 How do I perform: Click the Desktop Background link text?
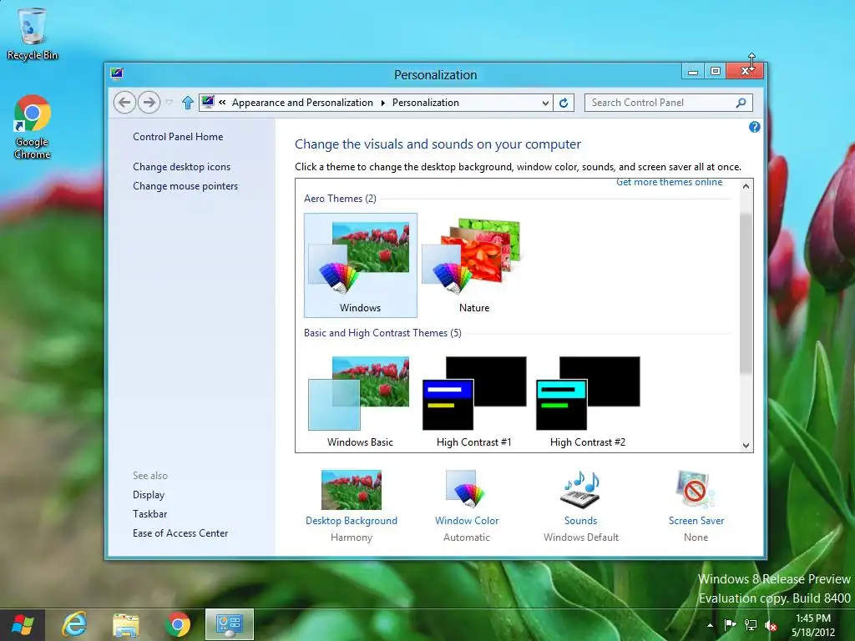[x=352, y=521]
